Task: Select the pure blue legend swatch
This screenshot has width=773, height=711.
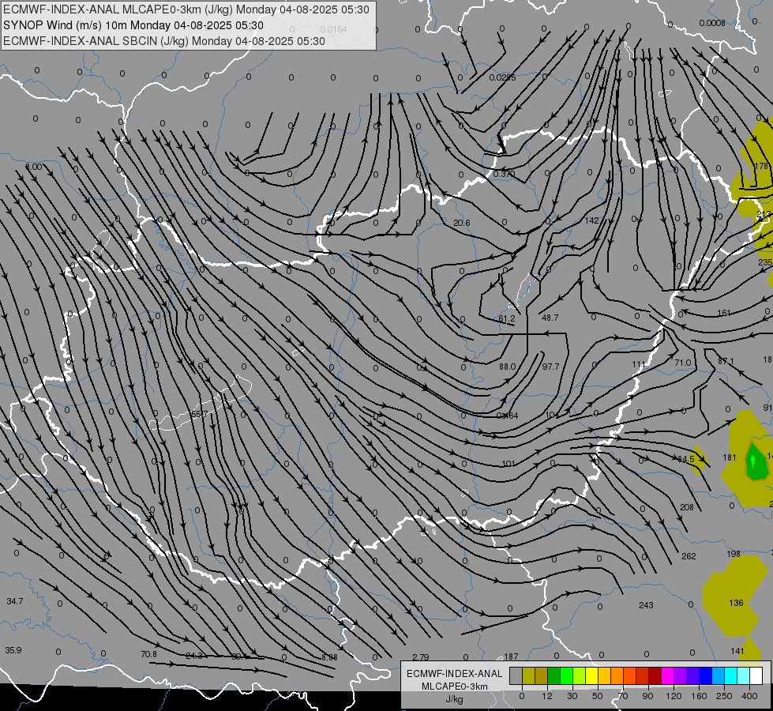Action: click(705, 675)
